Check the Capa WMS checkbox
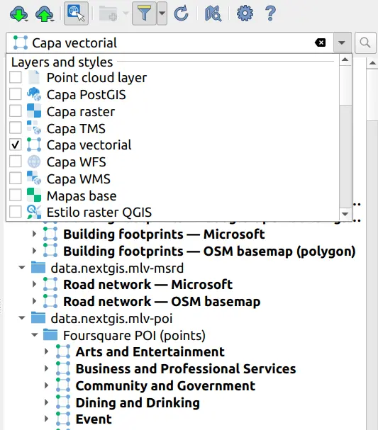 coord(16,179)
